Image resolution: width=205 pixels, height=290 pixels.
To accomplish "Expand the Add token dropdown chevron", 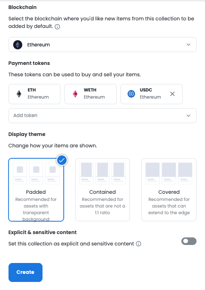I will point(188,116).
